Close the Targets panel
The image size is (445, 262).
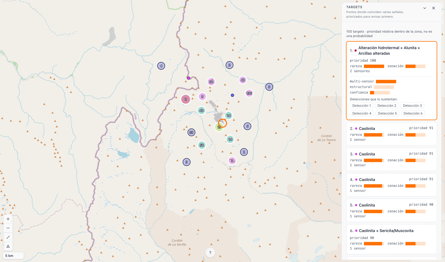click(x=434, y=8)
